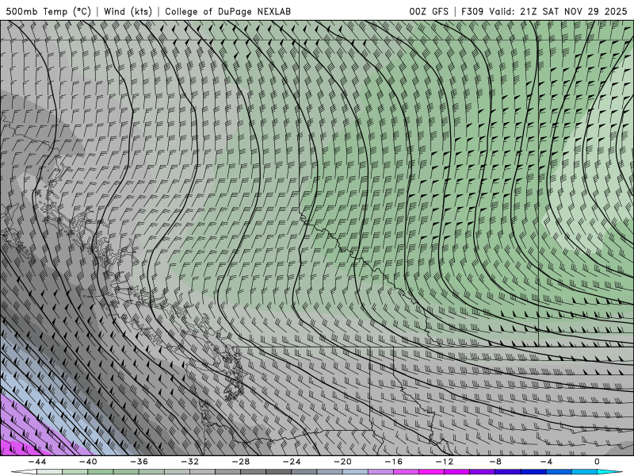This screenshot has height=476, width=634.
Task: Click the -44 colorbar label
Action: tap(37, 462)
